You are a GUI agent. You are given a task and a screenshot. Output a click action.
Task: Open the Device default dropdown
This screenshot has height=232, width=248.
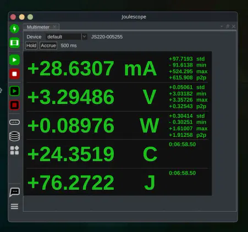click(66, 37)
